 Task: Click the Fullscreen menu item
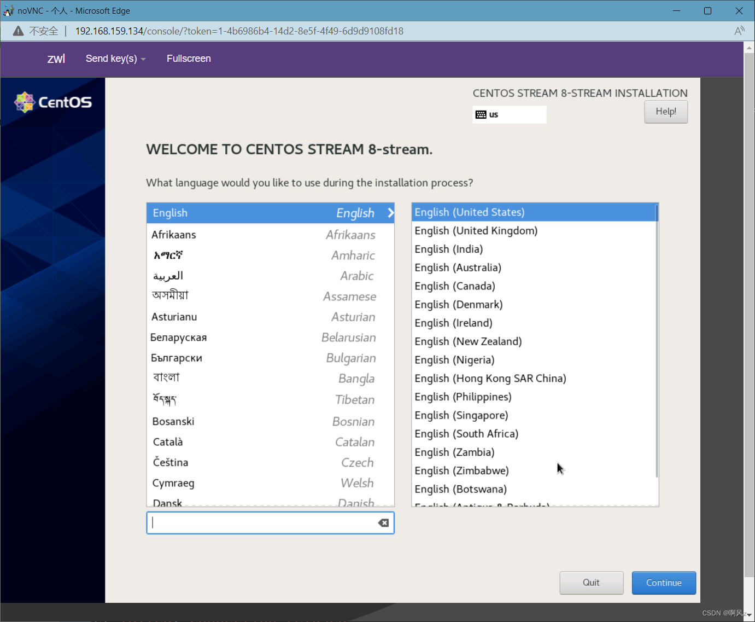(189, 59)
